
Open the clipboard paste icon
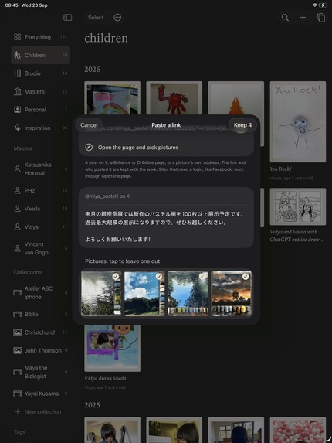(321, 18)
